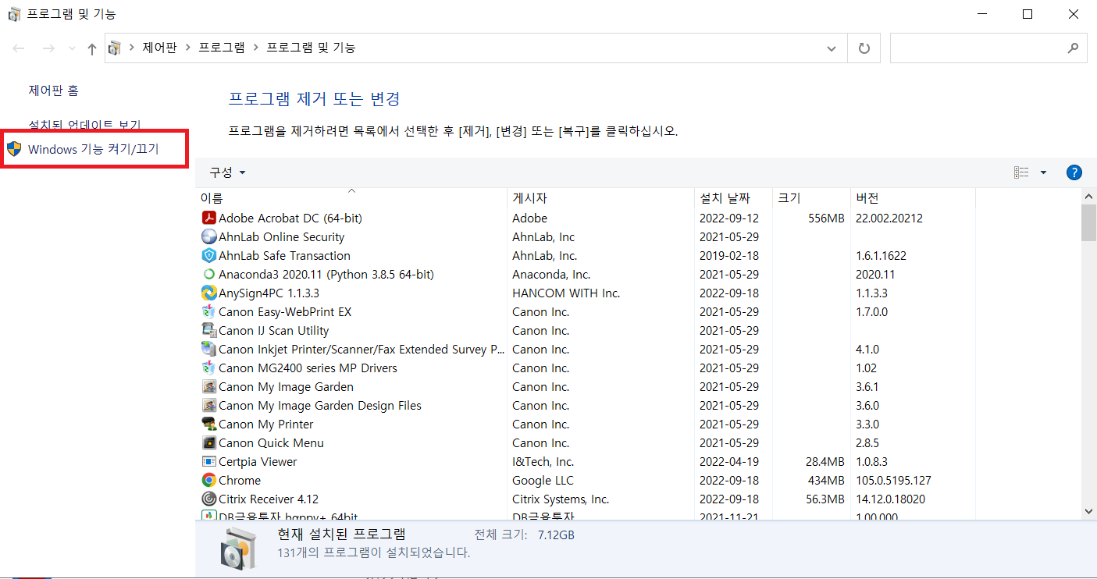Click the Anaconda3 program icon
Viewport: 1097px width, 579px height.
tap(208, 275)
